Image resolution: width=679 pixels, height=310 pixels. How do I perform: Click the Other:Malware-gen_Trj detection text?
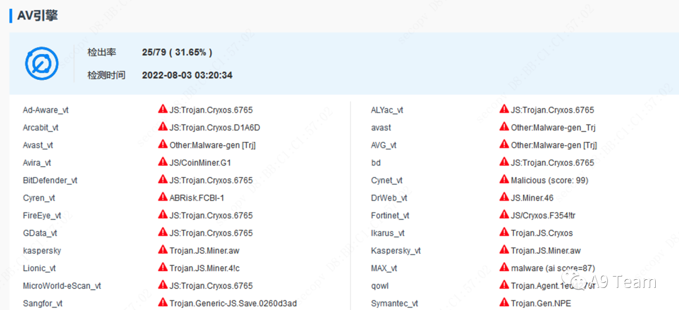click(x=554, y=128)
